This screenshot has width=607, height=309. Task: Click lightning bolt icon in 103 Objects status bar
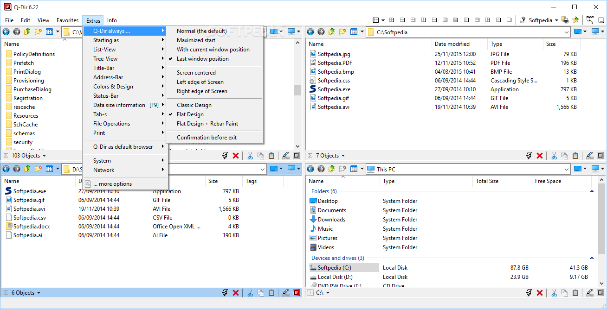(225, 156)
